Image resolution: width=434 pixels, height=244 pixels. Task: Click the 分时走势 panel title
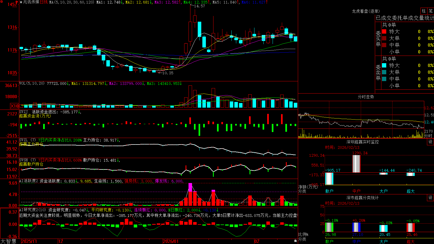tap(366, 97)
